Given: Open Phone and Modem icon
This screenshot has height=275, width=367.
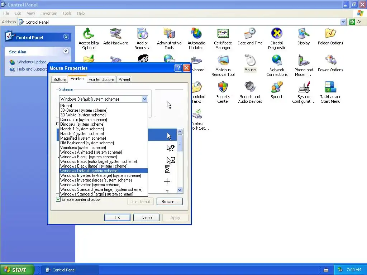Looking at the screenshot, I should coord(304,66).
